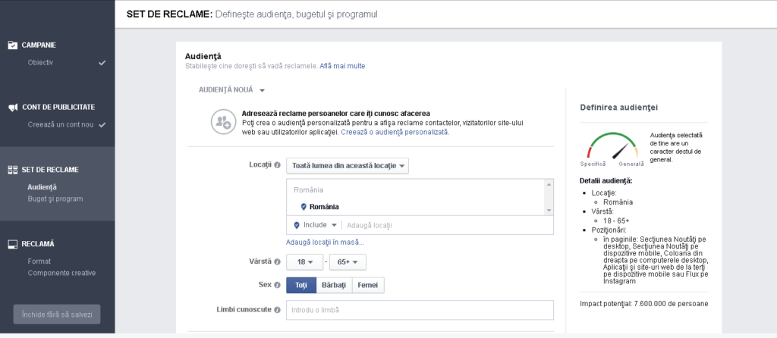
Task: Select the Femei gender option
Action: pos(368,285)
